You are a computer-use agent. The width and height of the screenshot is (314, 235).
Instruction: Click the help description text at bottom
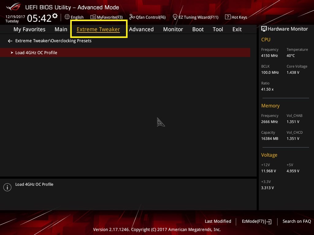coord(34,184)
